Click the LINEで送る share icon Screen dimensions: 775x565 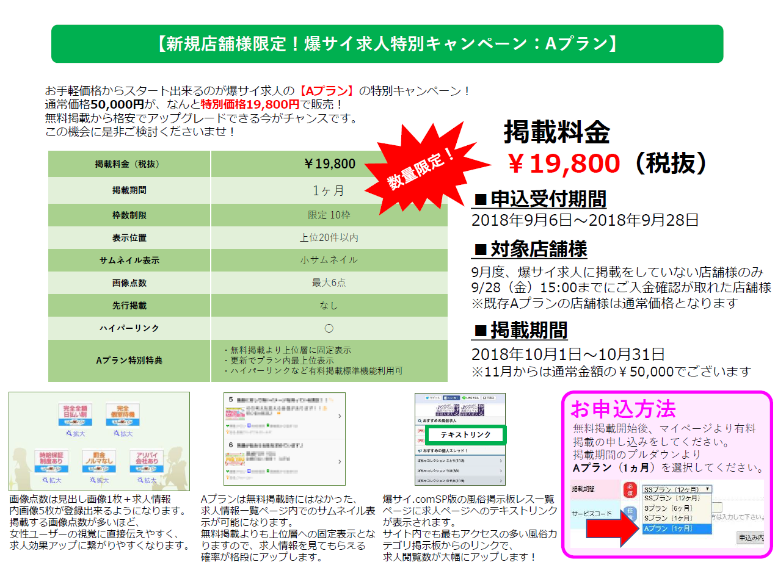(471, 398)
